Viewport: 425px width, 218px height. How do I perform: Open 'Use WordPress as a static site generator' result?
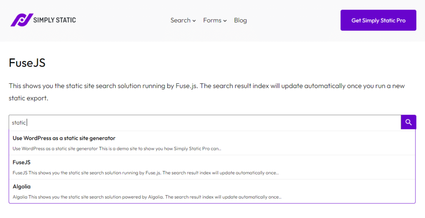tap(64, 138)
